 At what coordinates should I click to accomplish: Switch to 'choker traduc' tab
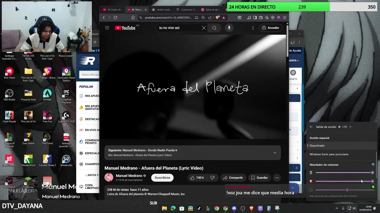click(x=161, y=9)
